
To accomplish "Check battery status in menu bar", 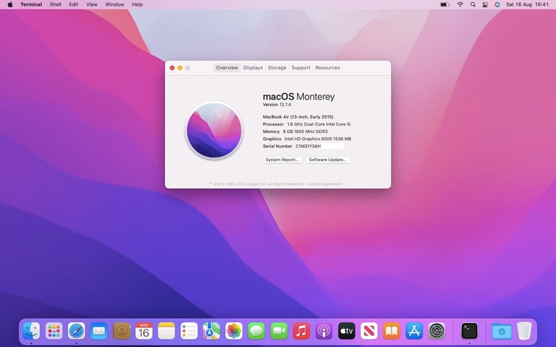I will (x=445, y=4).
